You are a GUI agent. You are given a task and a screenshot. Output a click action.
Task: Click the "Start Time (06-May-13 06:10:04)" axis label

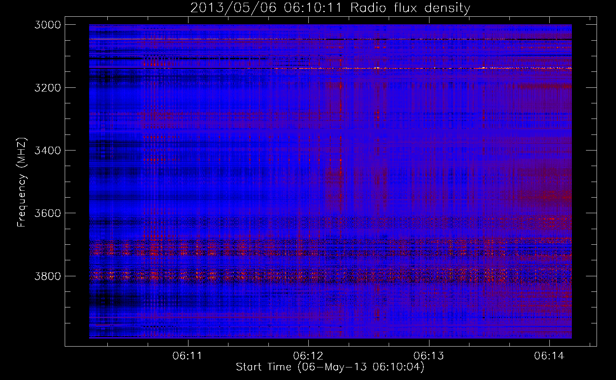coord(330,367)
